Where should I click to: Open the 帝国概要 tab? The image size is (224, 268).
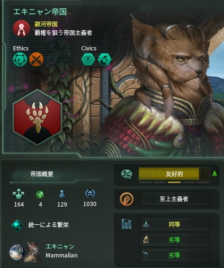click(42, 174)
